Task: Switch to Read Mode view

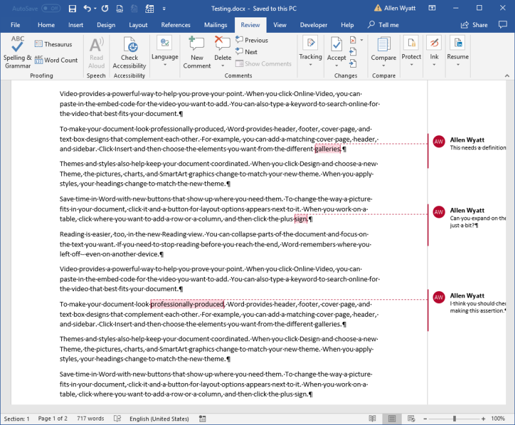Action: (372, 419)
